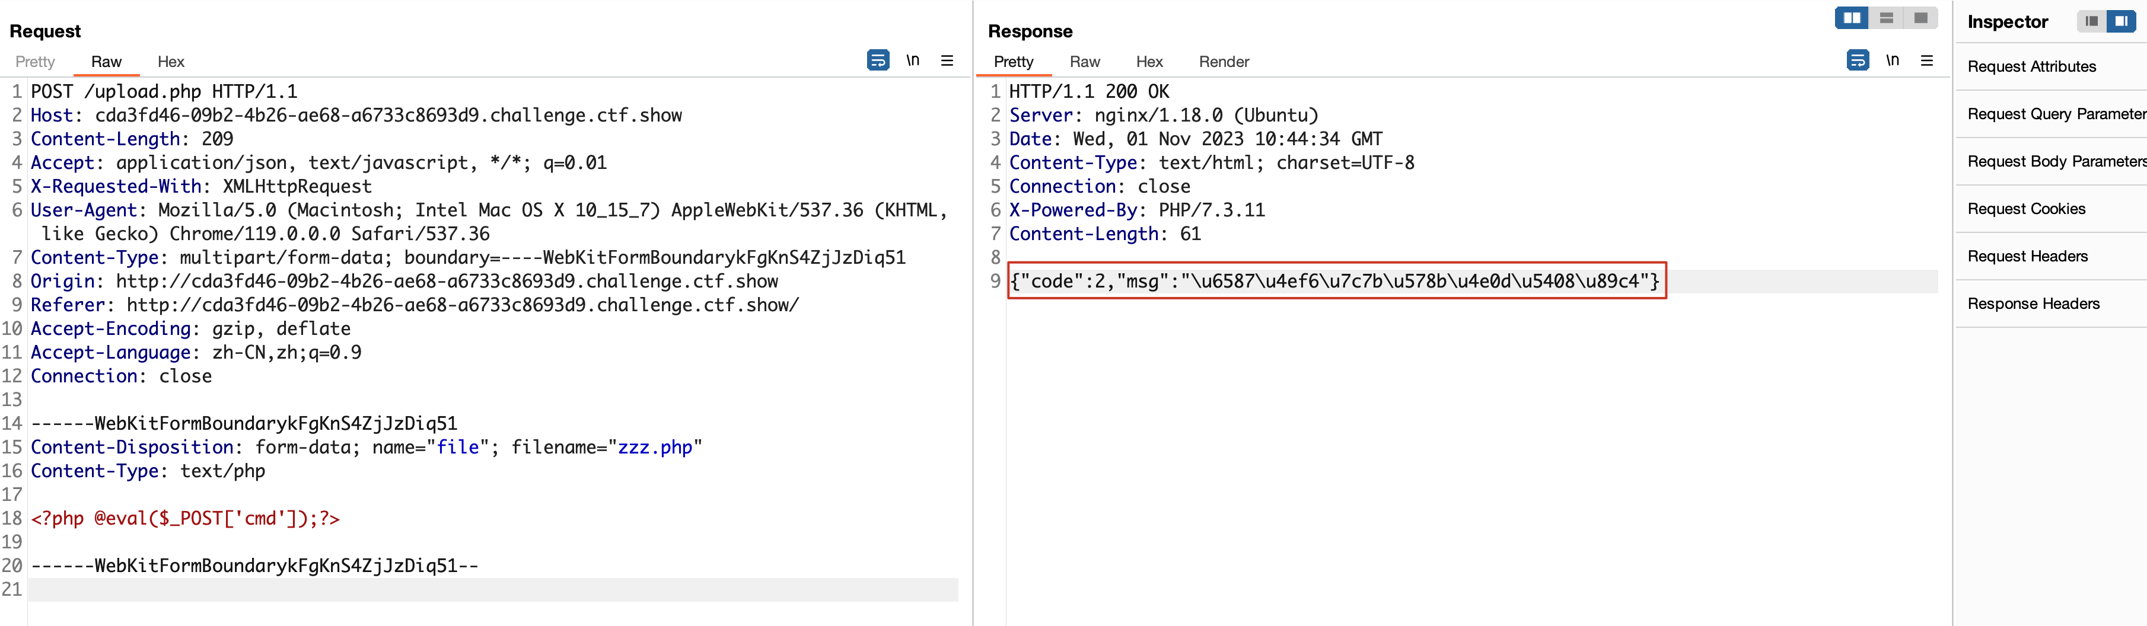The height and width of the screenshot is (626, 2147).
Task: Click the X-Requested-With header line
Action: pyautogui.click(x=201, y=187)
